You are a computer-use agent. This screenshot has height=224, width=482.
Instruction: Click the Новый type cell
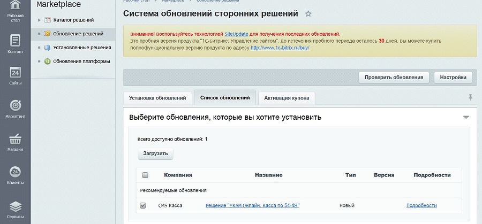(x=347, y=206)
